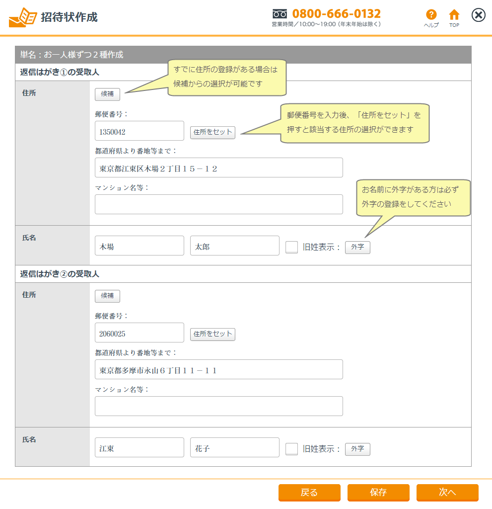This screenshot has width=492, height=509.
Task: Click the 戻る button
Action: (x=309, y=492)
